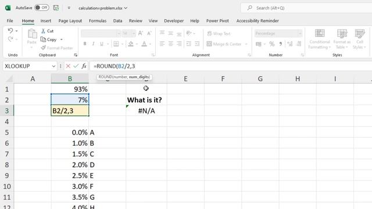Click the Borders icon
Screen dimensions: 372x209
click(x=116, y=44)
